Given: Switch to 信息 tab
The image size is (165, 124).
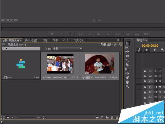Looking at the screenshot, I should [45, 40].
